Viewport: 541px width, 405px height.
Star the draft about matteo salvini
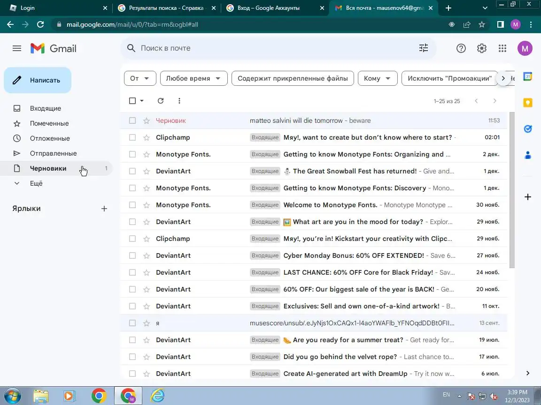point(147,120)
